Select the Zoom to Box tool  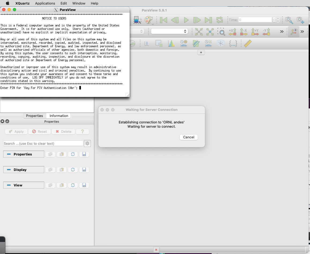point(221,32)
